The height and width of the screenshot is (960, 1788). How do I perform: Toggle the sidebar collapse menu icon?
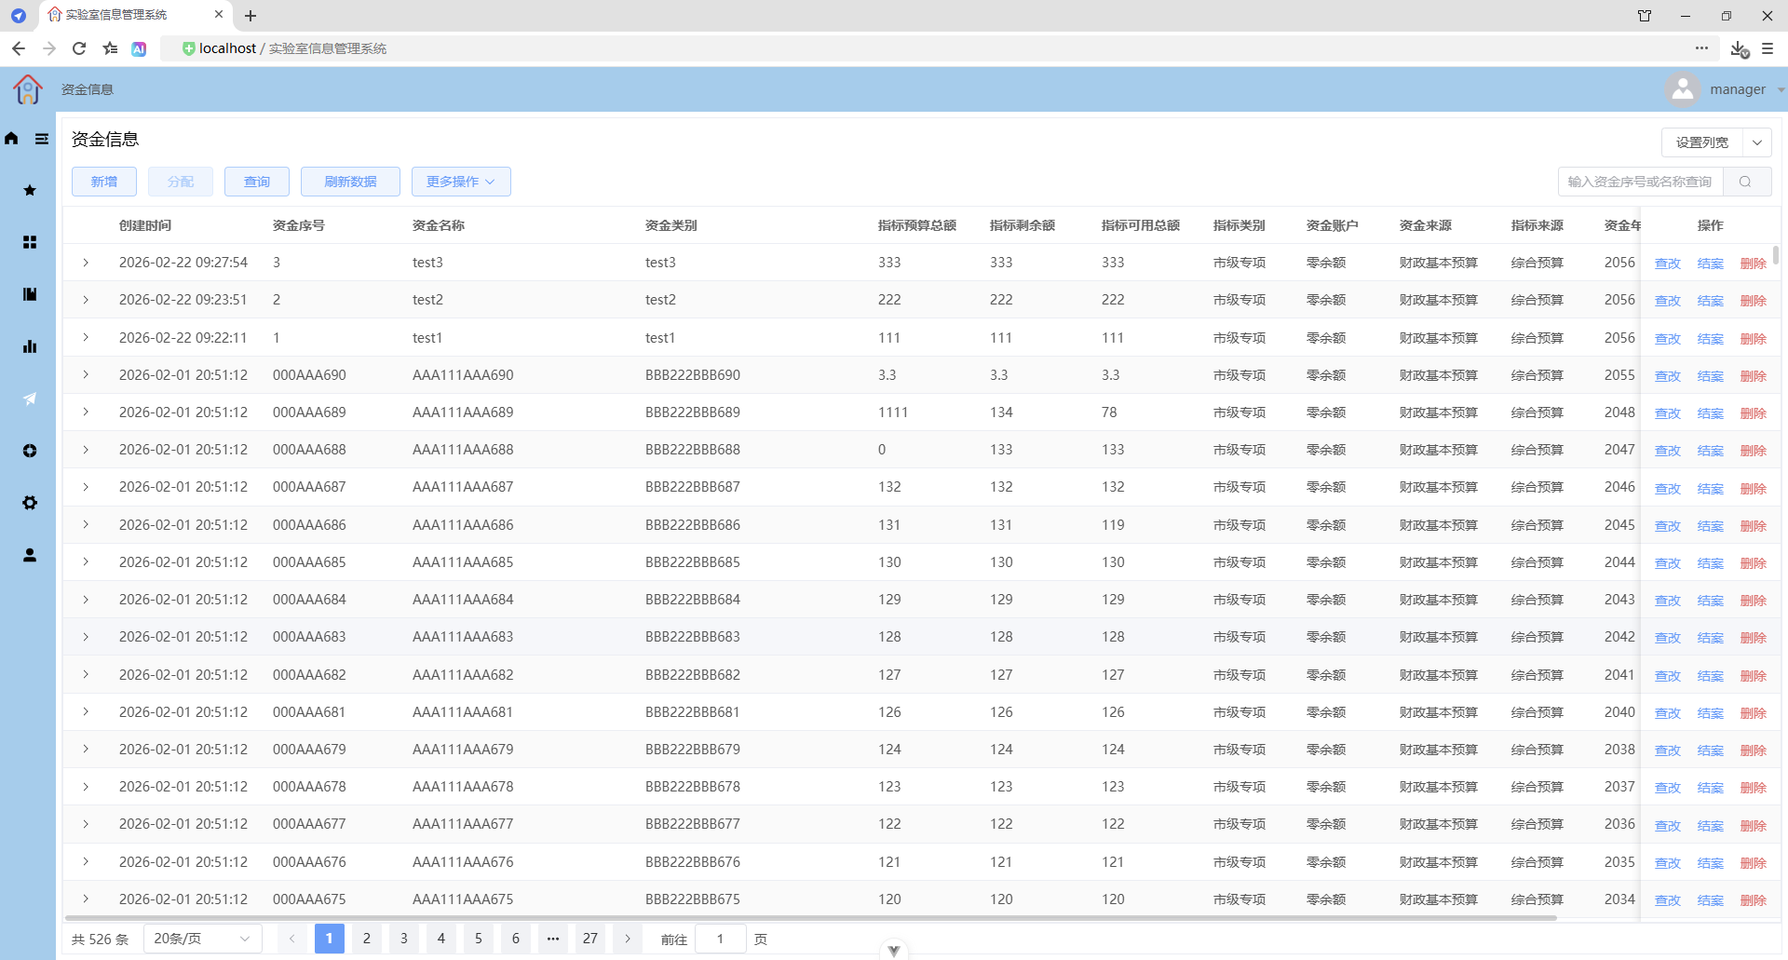pyautogui.click(x=42, y=139)
